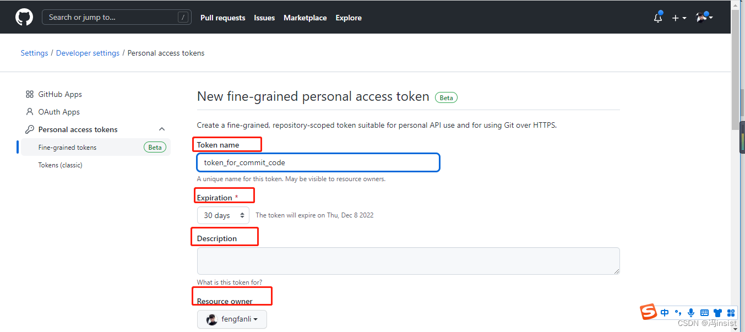
Task: Collapse the Personal access tokens section
Action: click(x=162, y=129)
